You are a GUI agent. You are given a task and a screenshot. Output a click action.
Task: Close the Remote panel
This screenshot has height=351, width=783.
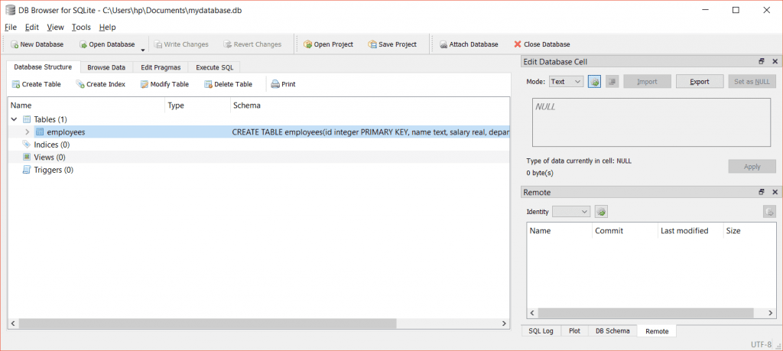click(x=775, y=192)
